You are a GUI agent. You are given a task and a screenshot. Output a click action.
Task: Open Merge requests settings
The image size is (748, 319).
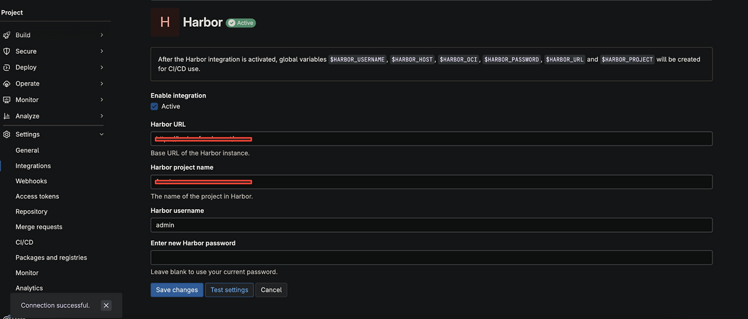coord(39,227)
